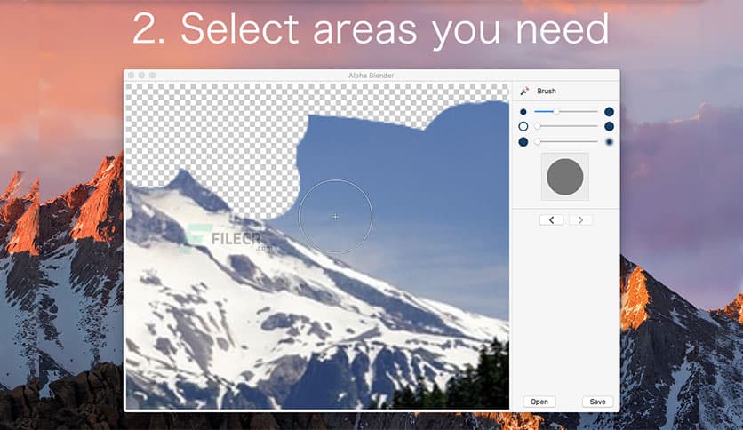Click the second brush slider track
The width and height of the screenshot is (743, 430).
[x=565, y=126]
